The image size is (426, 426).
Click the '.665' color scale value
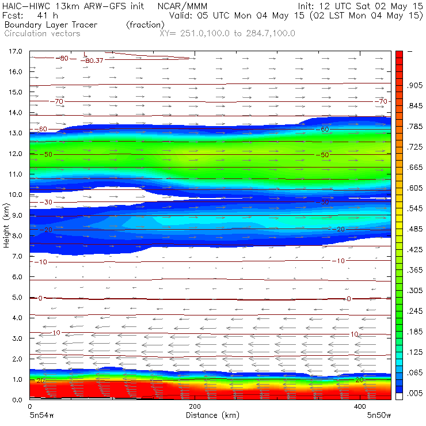414,168
